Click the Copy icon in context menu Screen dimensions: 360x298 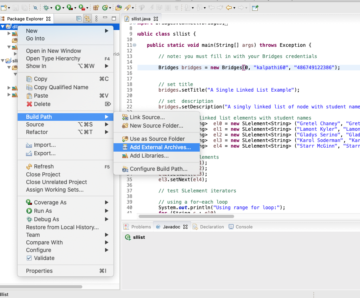tap(29, 79)
